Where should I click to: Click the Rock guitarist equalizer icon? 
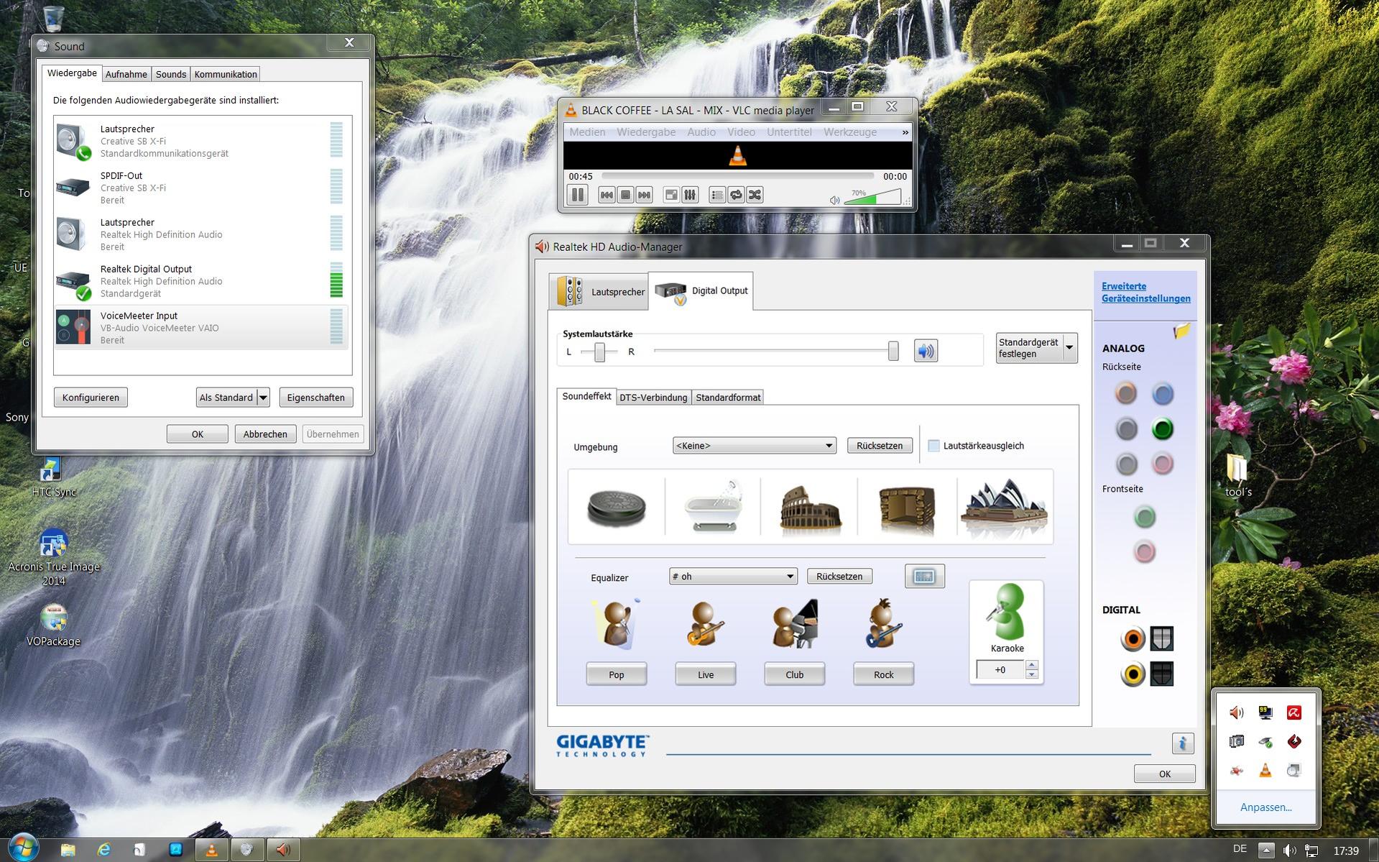(x=883, y=624)
